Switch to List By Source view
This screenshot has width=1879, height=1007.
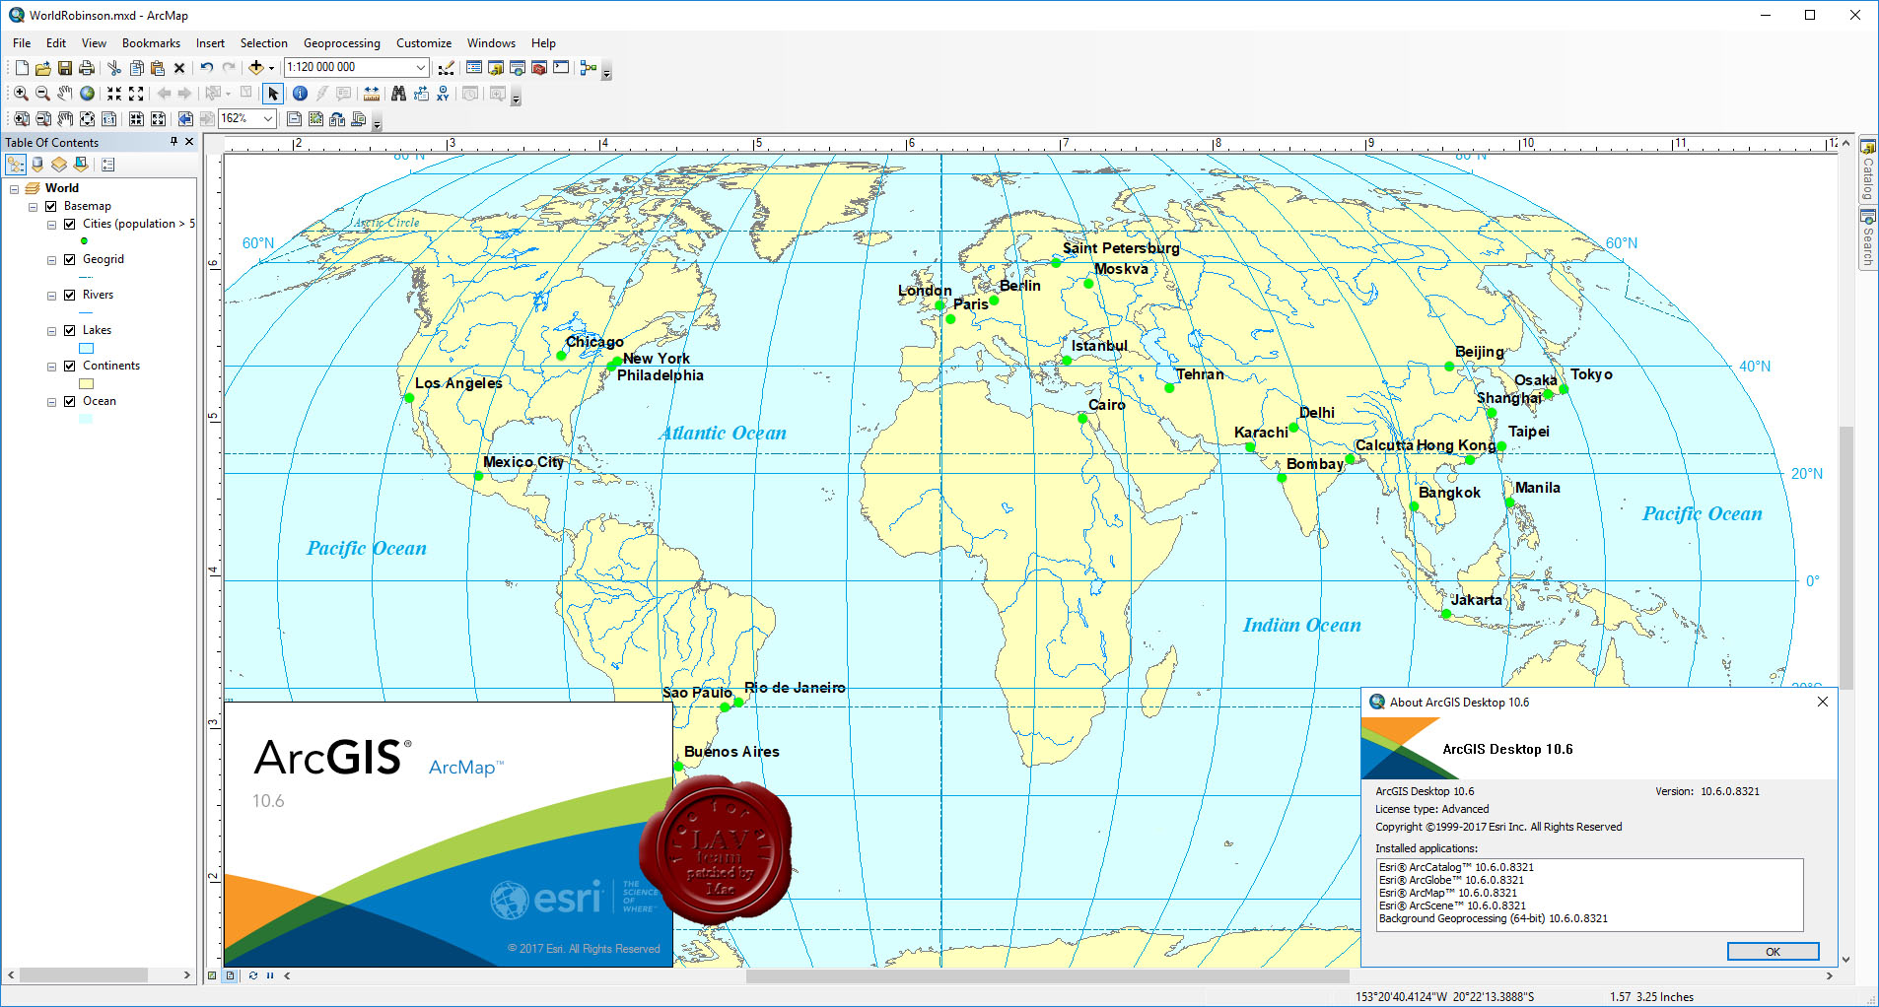[x=37, y=165]
